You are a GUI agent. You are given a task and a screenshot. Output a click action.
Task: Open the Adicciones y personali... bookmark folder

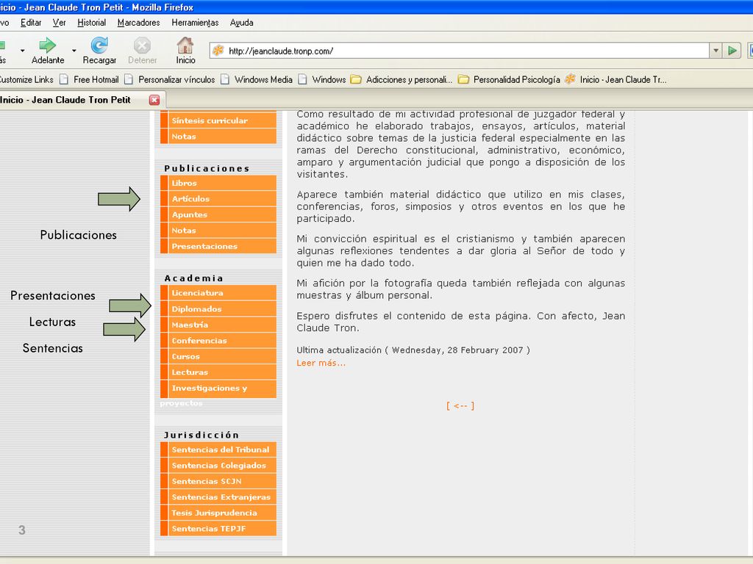click(402, 79)
